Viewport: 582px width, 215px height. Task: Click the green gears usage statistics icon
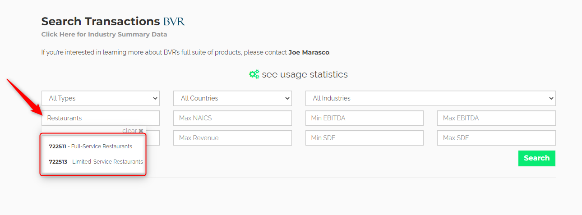(x=254, y=74)
